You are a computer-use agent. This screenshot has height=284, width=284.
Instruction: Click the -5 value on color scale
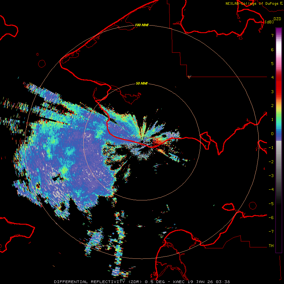(x=271, y=204)
